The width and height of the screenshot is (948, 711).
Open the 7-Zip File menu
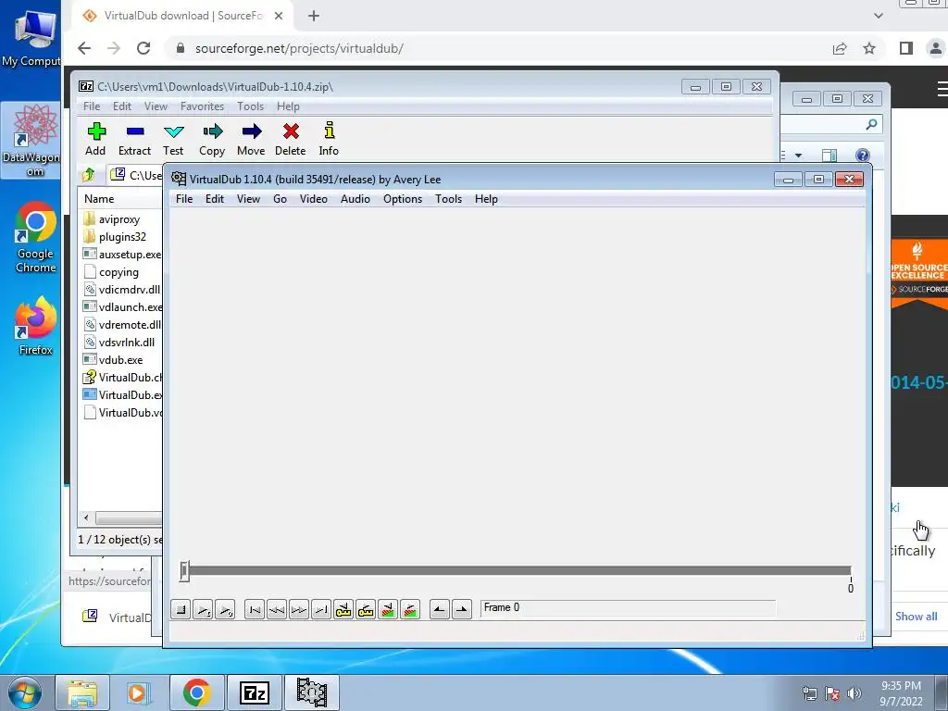pyautogui.click(x=92, y=106)
